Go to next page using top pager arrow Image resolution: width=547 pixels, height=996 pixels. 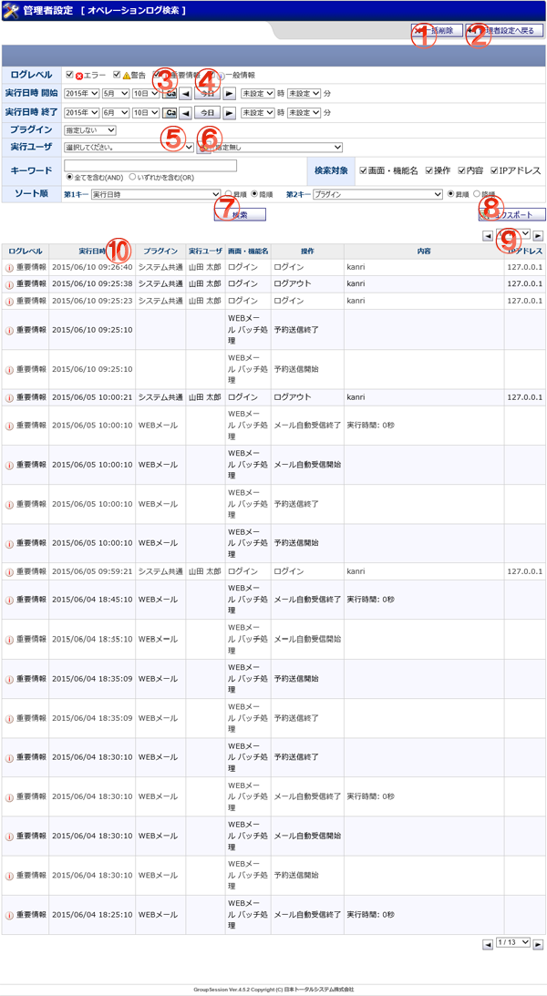click(x=538, y=236)
